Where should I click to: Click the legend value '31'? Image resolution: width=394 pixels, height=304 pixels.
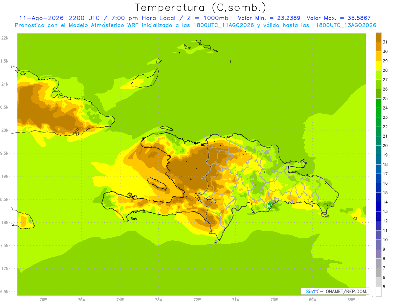(385, 42)
